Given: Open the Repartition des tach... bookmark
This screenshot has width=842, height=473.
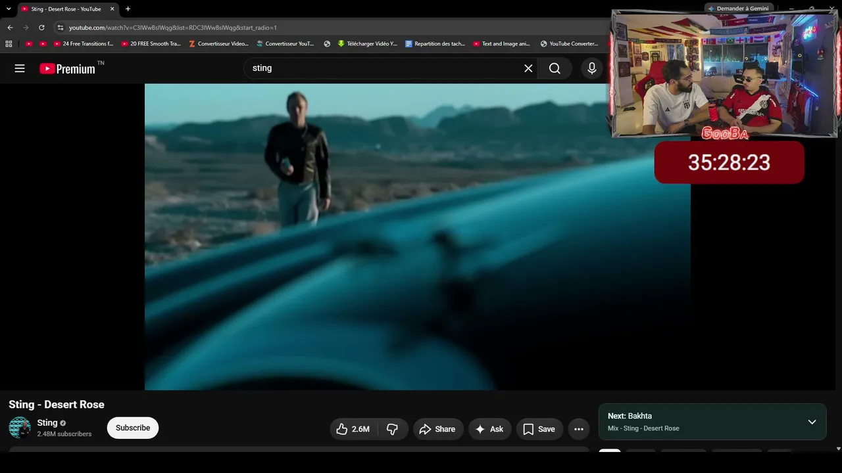Looking at the screenshot, I should 435,44.
